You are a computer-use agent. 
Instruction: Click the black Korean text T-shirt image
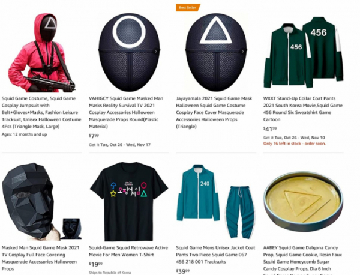coord(129,202)
